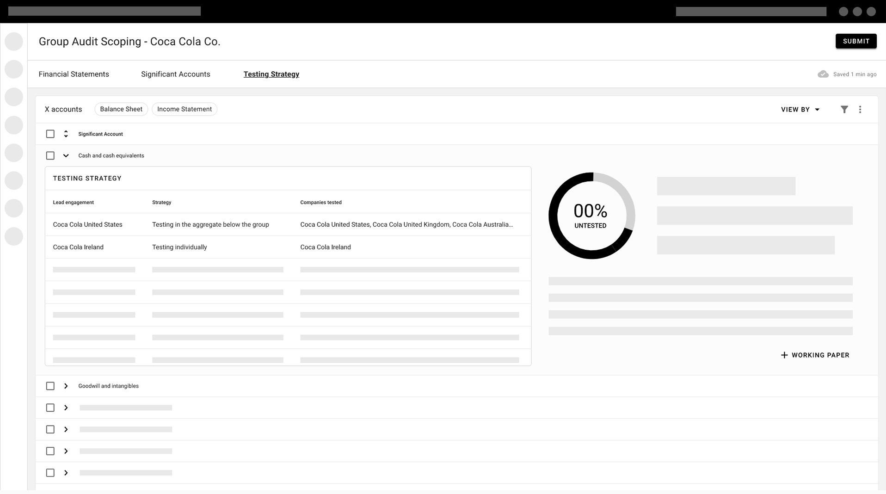Click the Goodwill and intangibles label
The height and width of the screenshot is (494, 886).
[x=108, y=386]
